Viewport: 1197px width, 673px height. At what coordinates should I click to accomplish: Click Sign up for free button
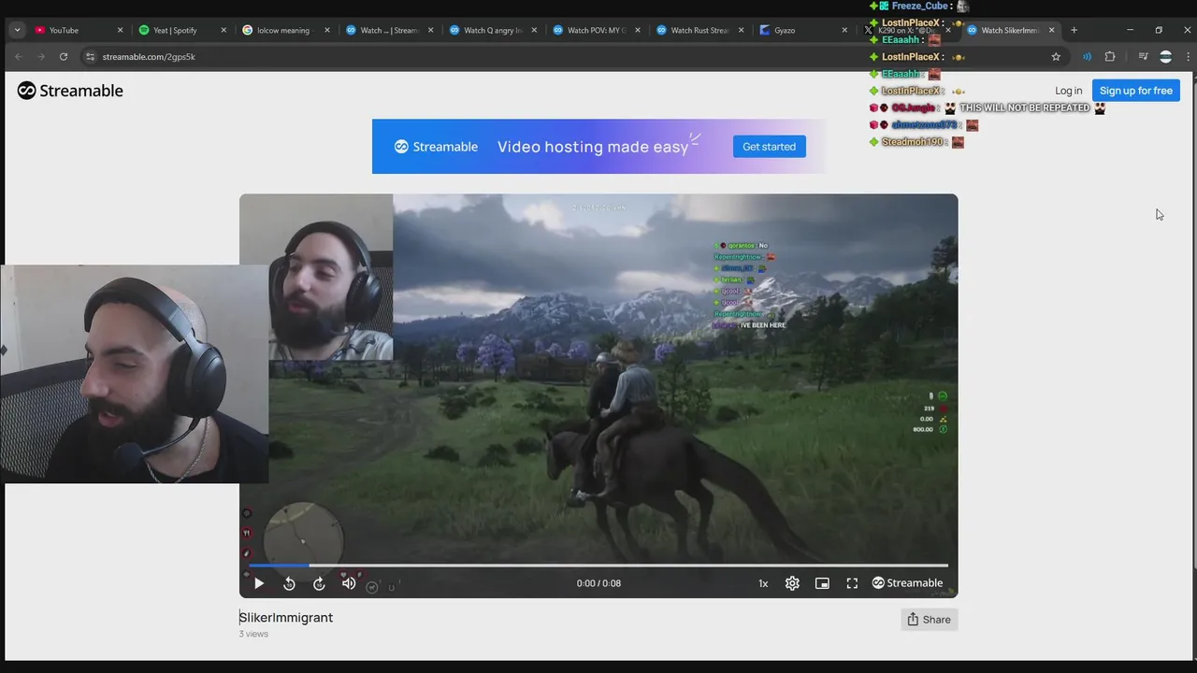(1135, 91)
